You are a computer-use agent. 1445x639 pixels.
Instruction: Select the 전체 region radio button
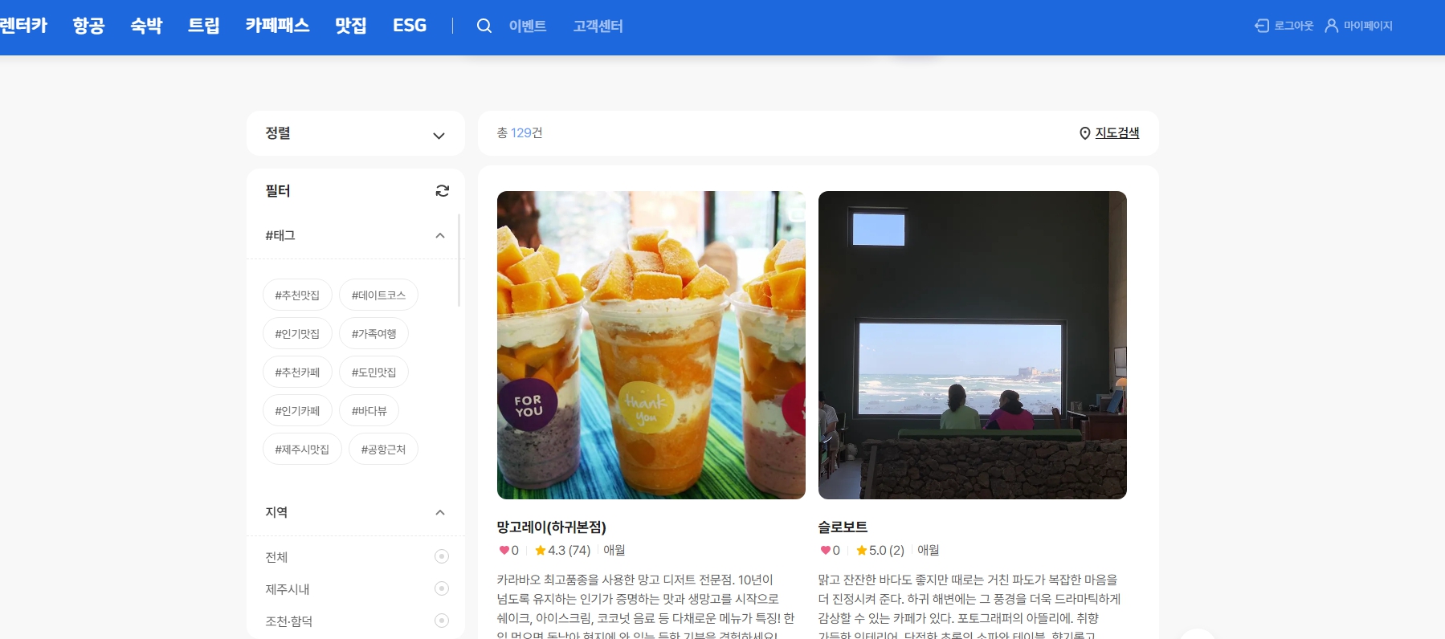pos(441,556)
